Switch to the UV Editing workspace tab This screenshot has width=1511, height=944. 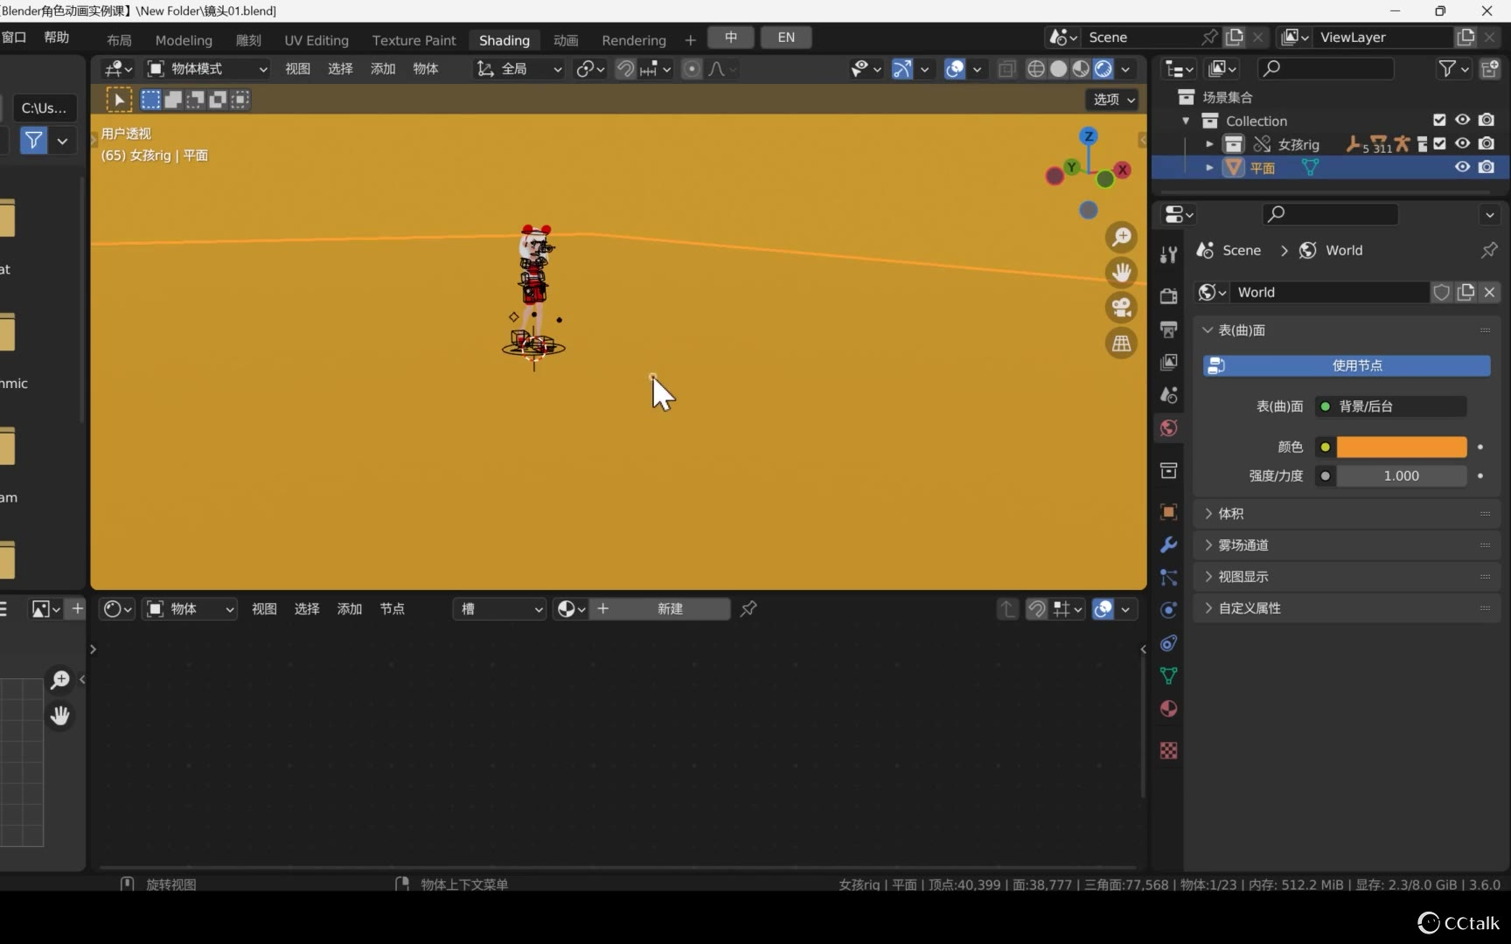317,40
